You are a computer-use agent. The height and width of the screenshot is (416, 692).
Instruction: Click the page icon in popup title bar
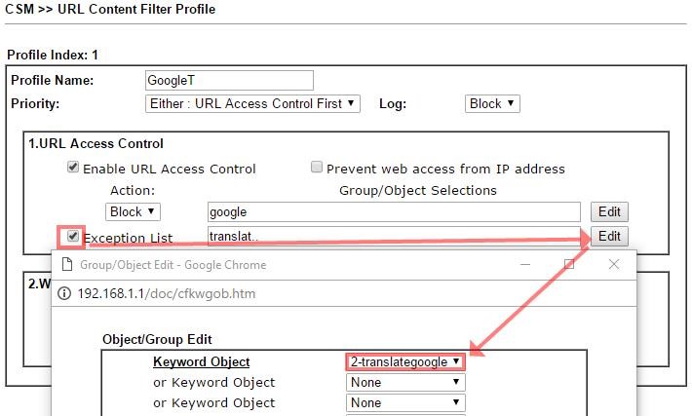point(67,264)
